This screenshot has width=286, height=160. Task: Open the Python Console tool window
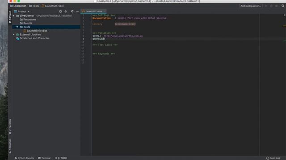(24, 158)
